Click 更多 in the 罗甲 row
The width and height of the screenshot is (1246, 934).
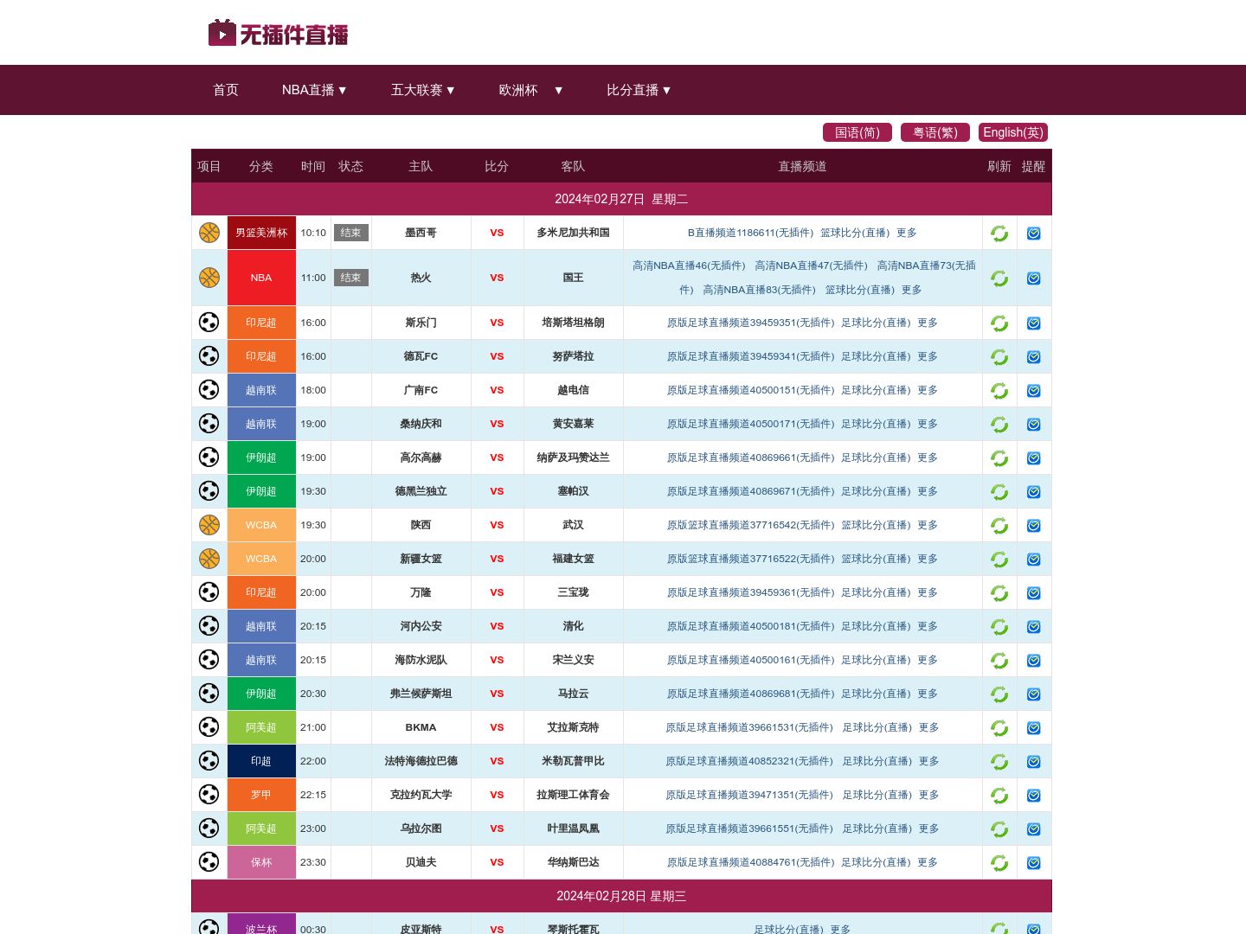pyautogui.click(x=928, y=795)
